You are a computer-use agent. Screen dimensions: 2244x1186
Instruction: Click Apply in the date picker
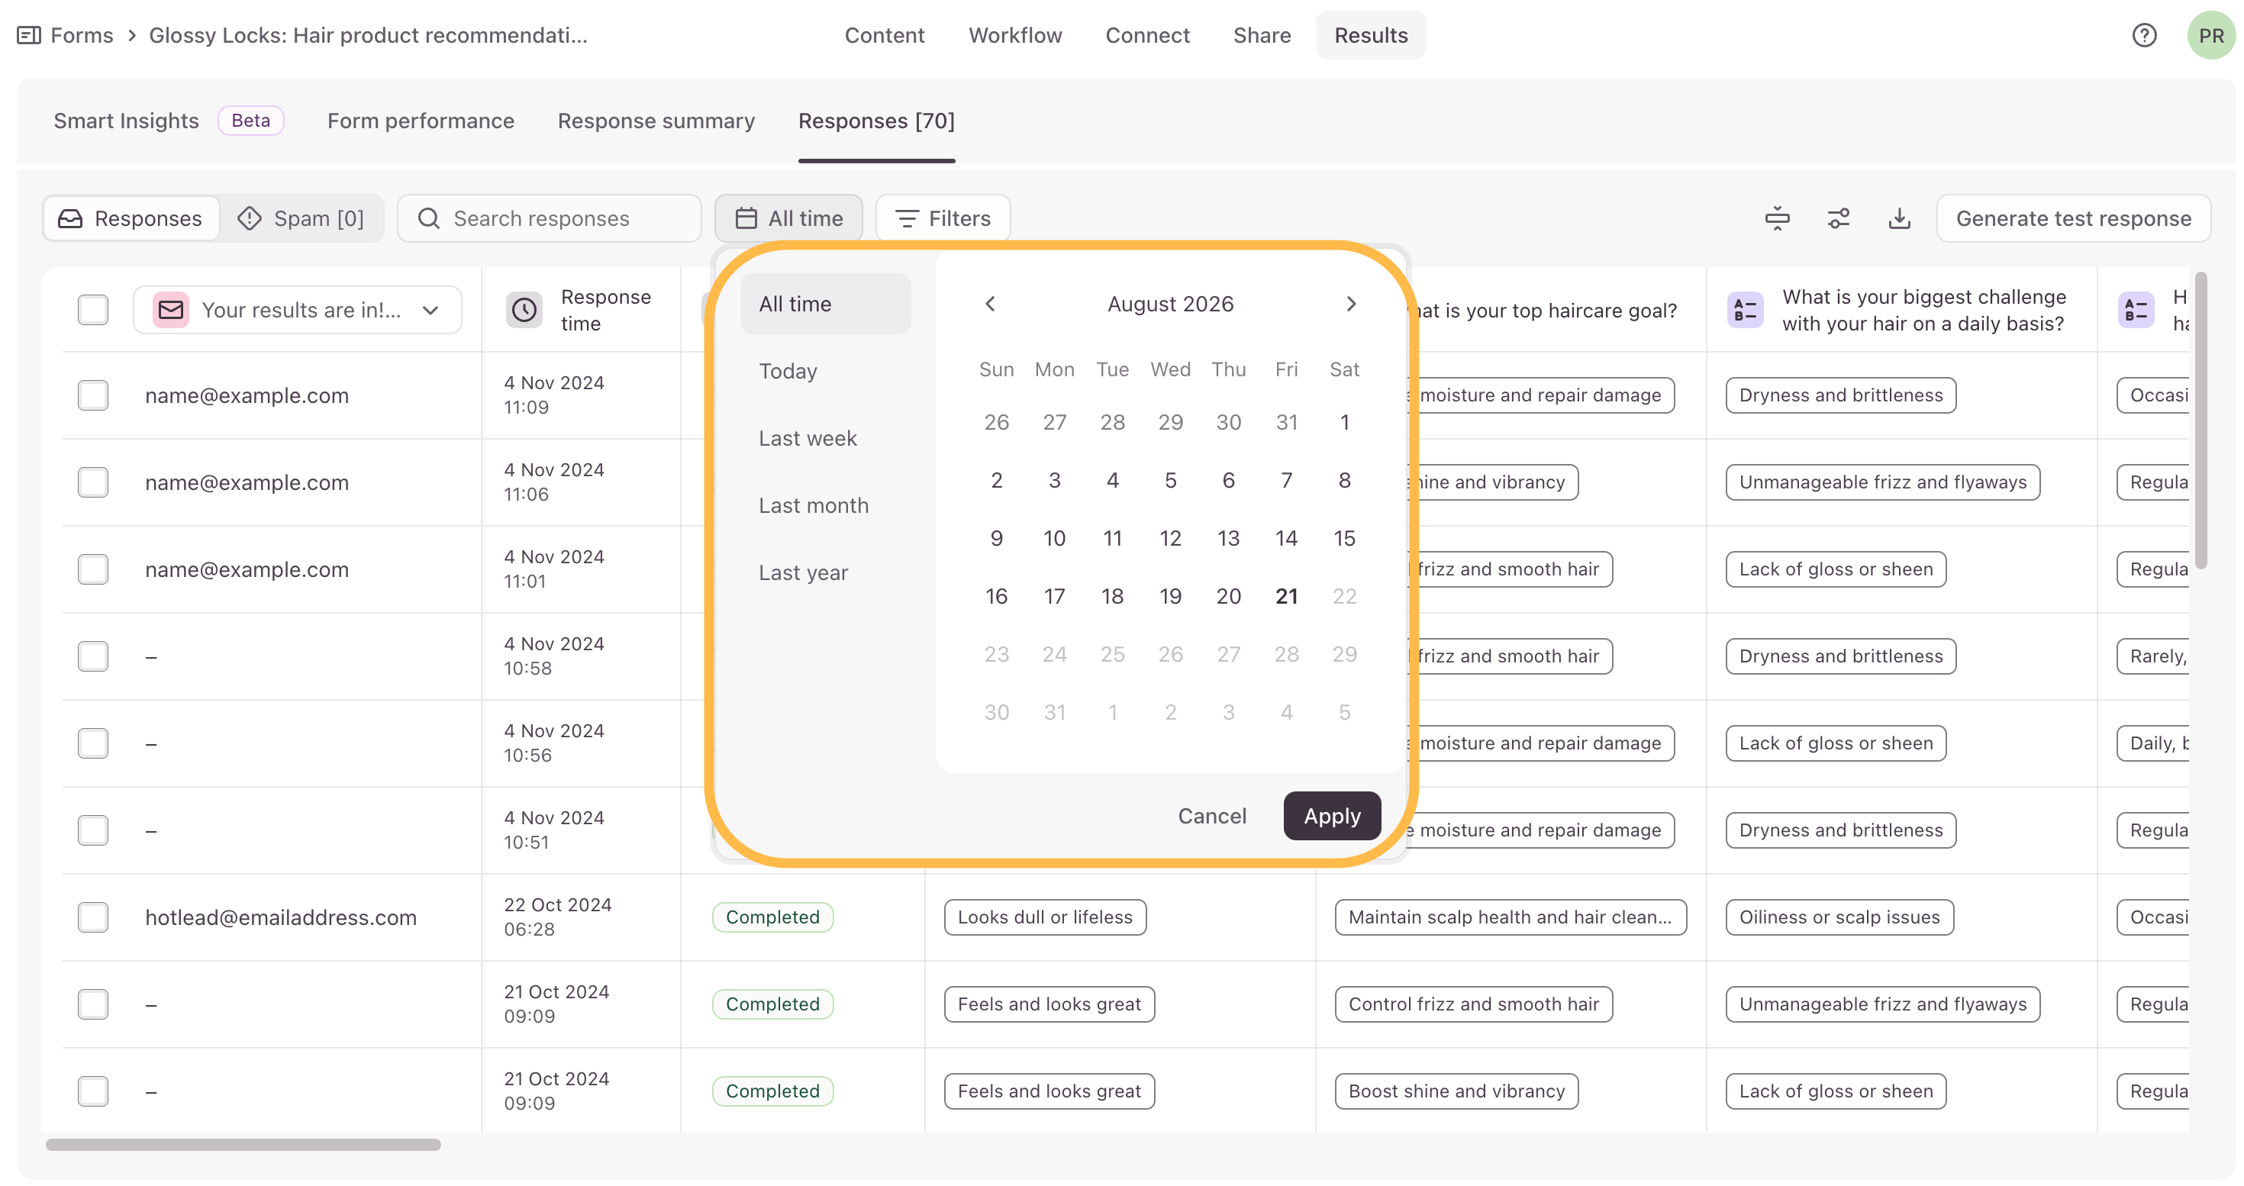click(1332, 816)
